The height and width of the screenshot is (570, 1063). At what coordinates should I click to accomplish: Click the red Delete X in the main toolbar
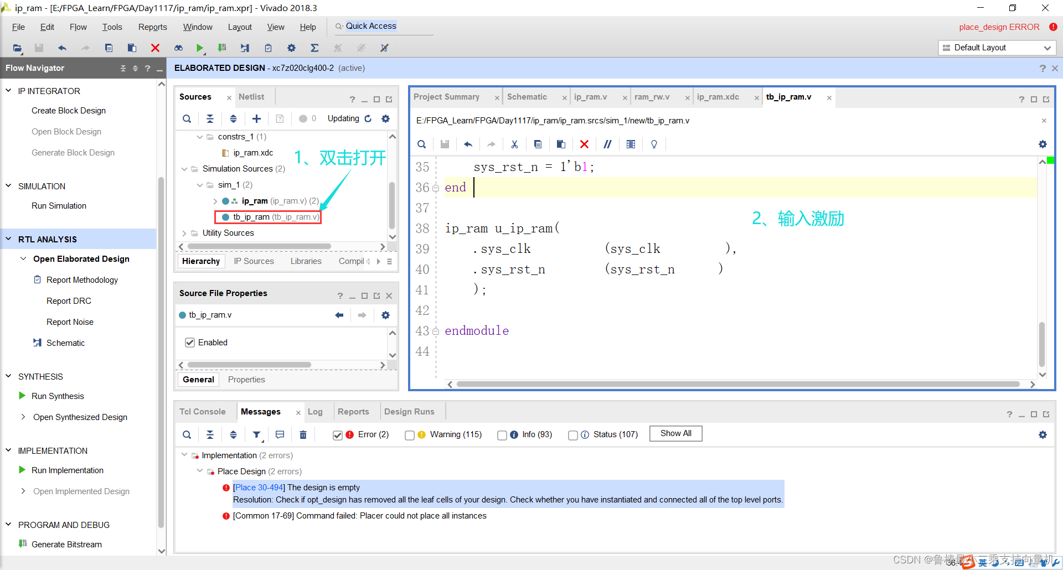(155, 48)
